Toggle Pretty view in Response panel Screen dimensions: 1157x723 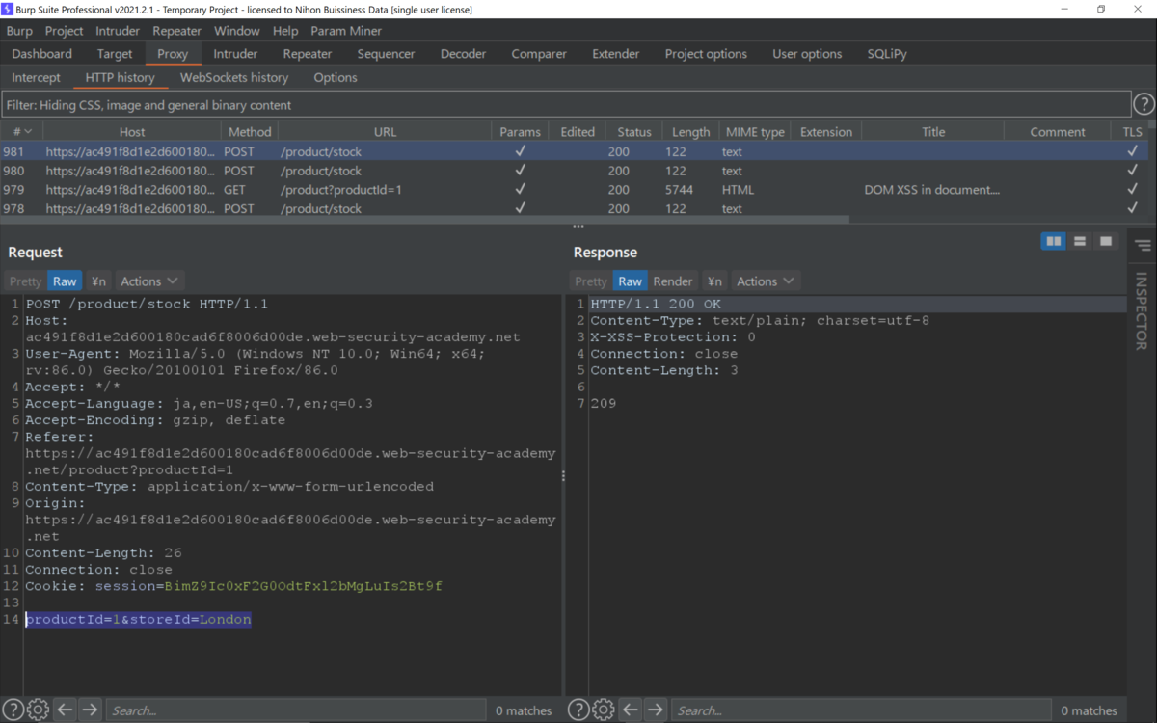[591, 281]
